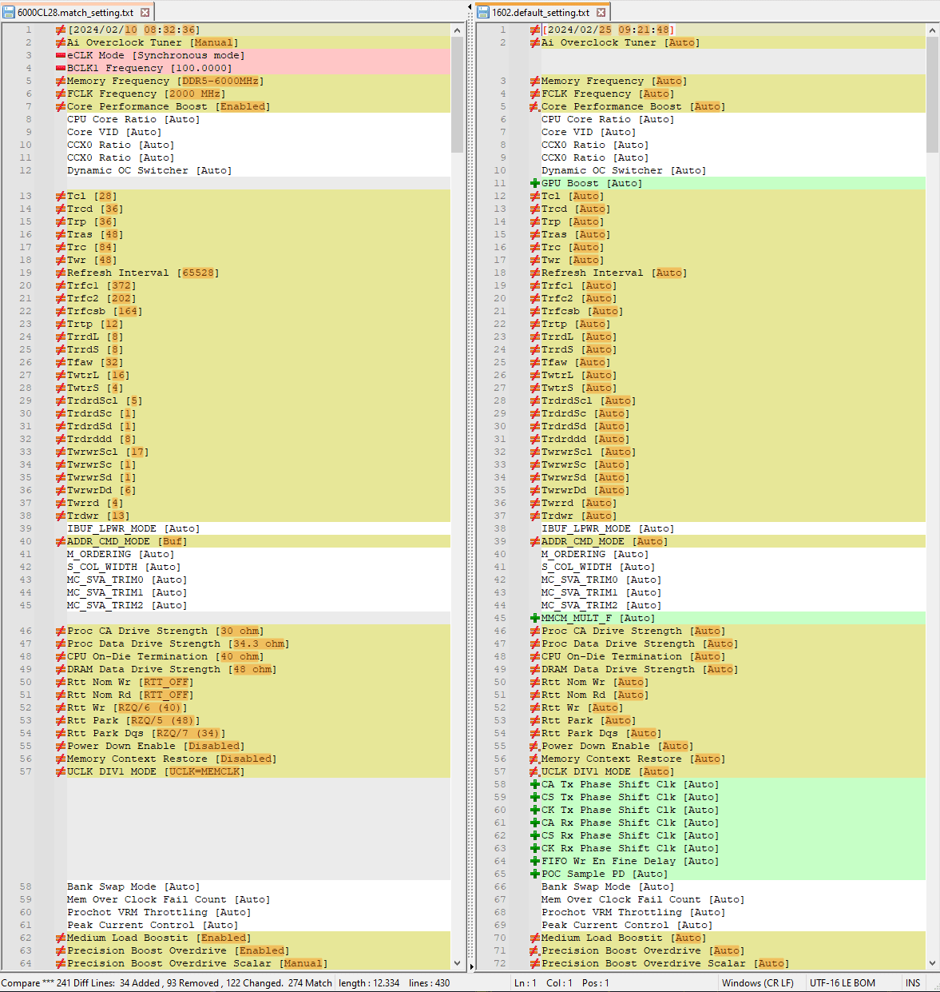Click changed-line marker beside UCLK DIV1 MODE [UCLK=MEMCLK]
Image resolution: width=940 pixels, height=992 pixels.
tap(61, 771)
